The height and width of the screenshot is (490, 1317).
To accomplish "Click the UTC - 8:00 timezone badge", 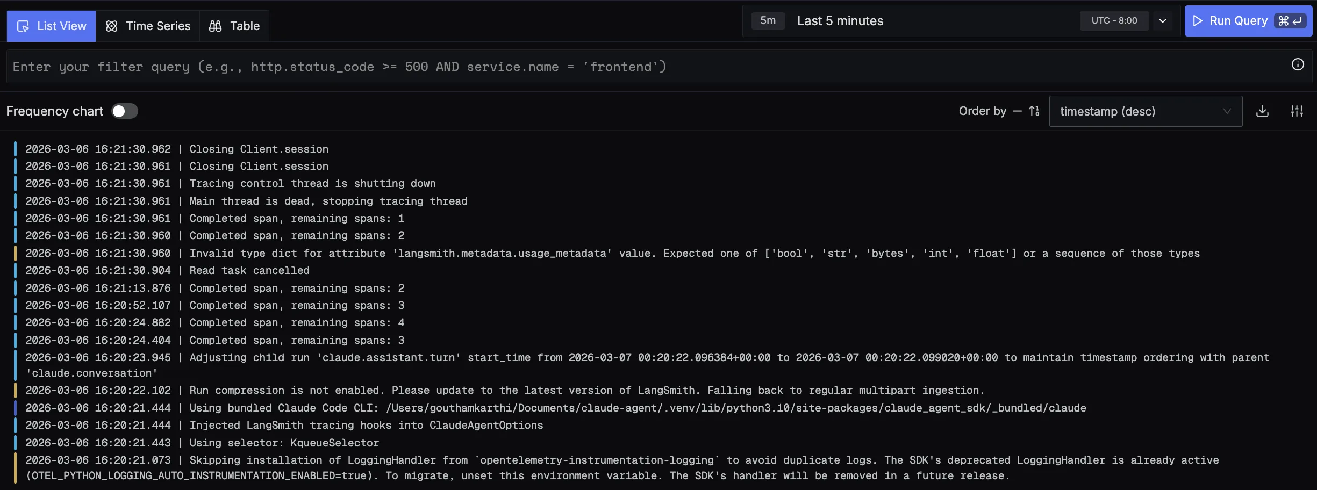I will [x=1114, y=21].
